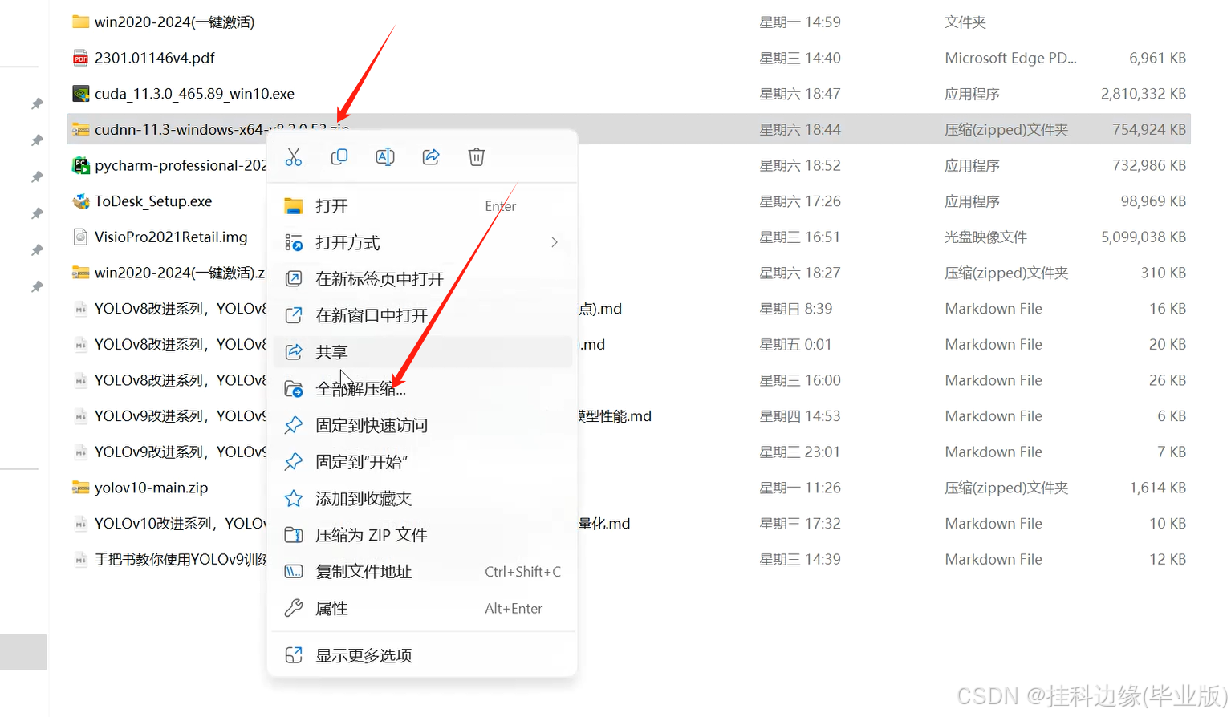Click the Copy icon in context menu

coord(339,157)
